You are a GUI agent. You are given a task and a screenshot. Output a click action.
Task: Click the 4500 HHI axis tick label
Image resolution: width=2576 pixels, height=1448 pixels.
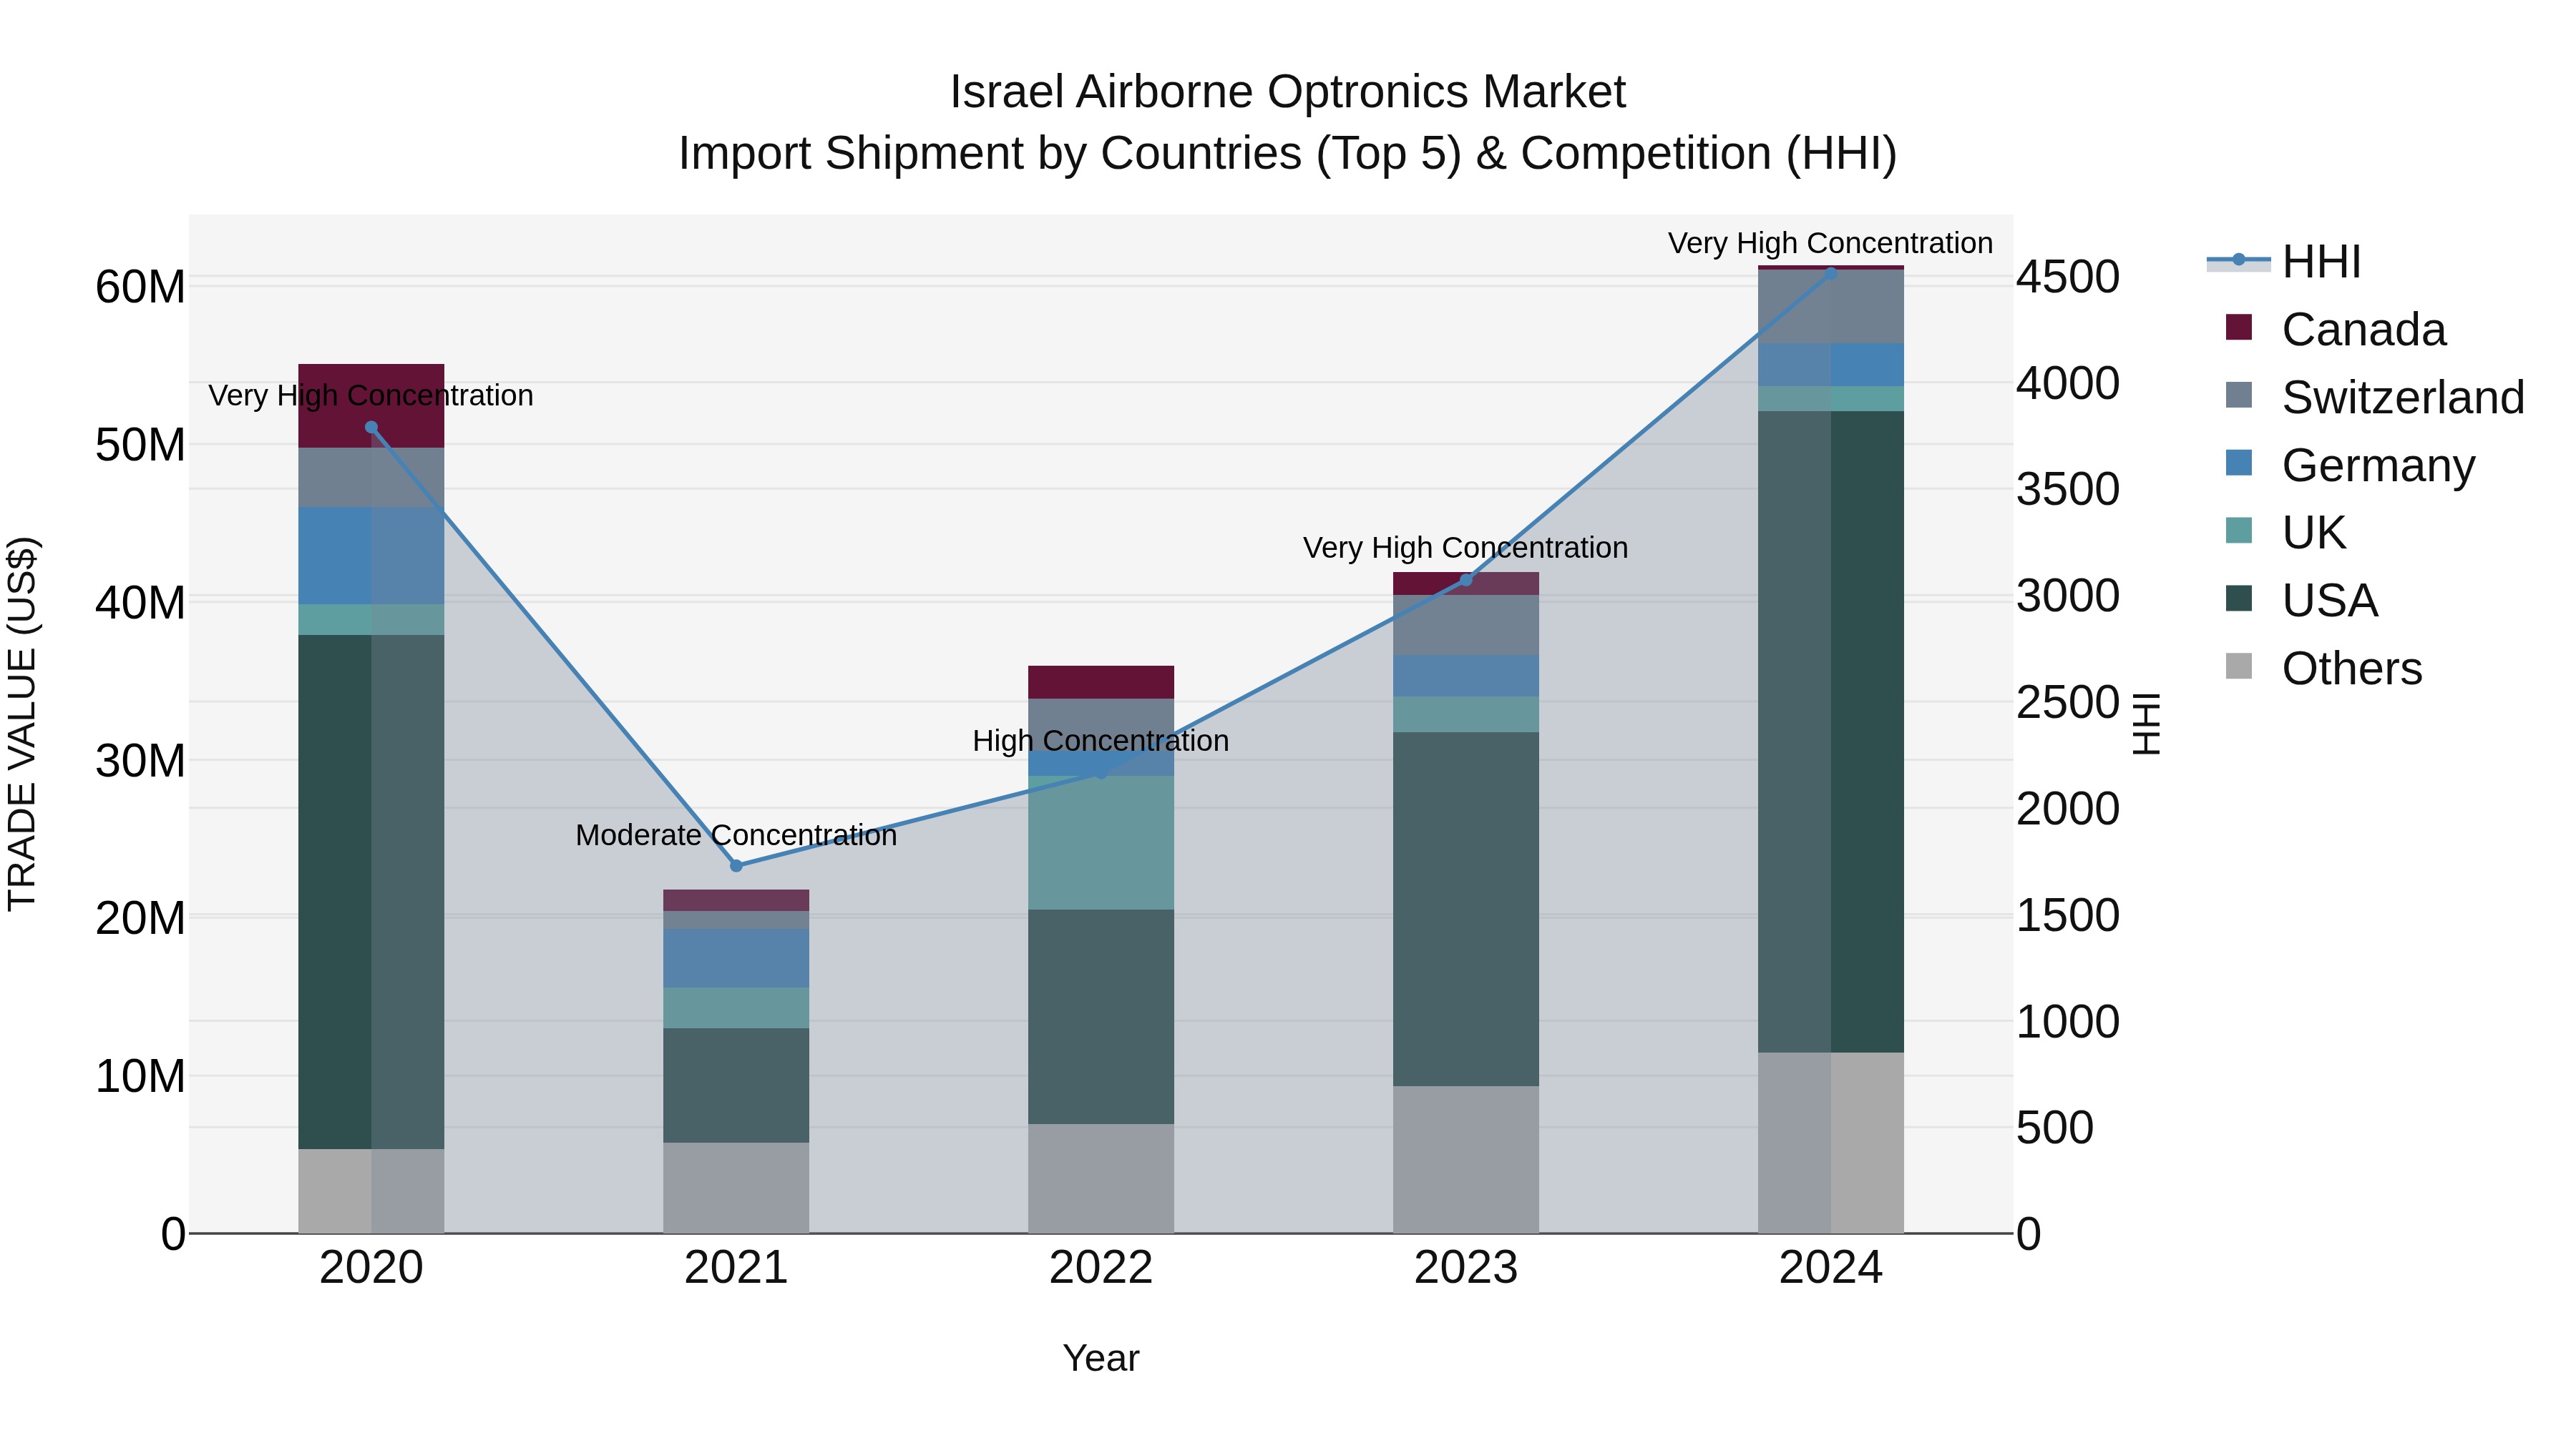point(2068,277)
